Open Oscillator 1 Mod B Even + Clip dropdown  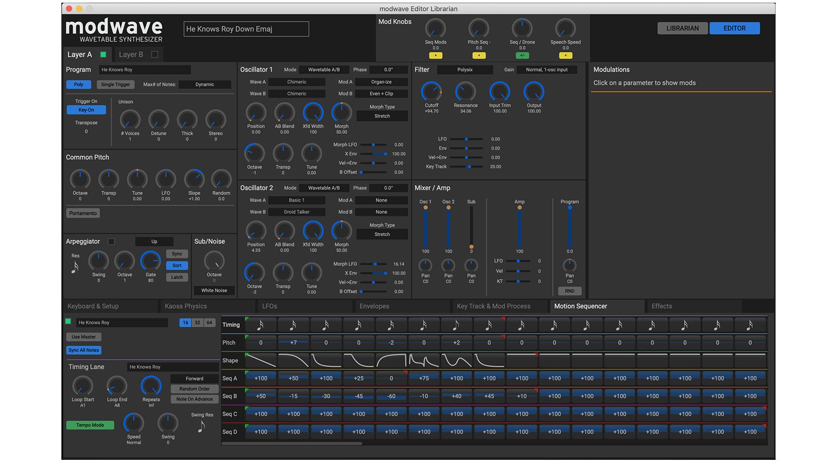[382, 93]
